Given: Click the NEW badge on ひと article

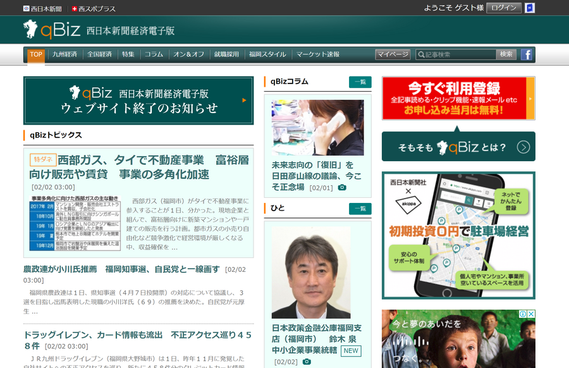Looking at the screenshot, I should pyautogui.click(x=351, y=351).
